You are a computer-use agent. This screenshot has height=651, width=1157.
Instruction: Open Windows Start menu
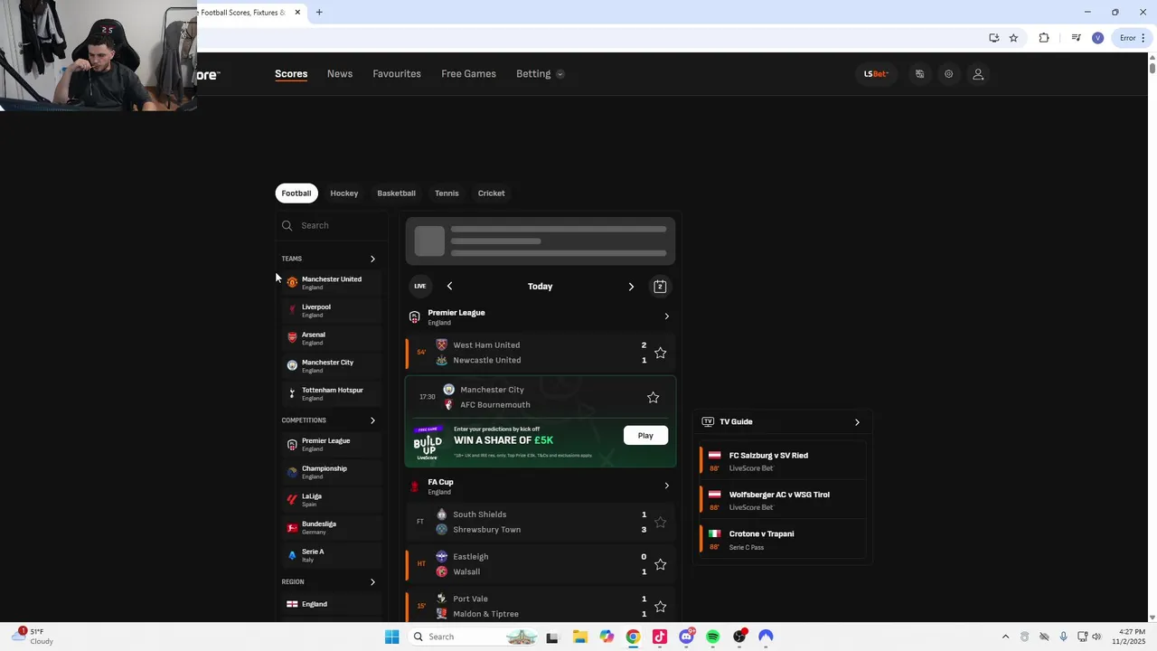coord(391,637)
